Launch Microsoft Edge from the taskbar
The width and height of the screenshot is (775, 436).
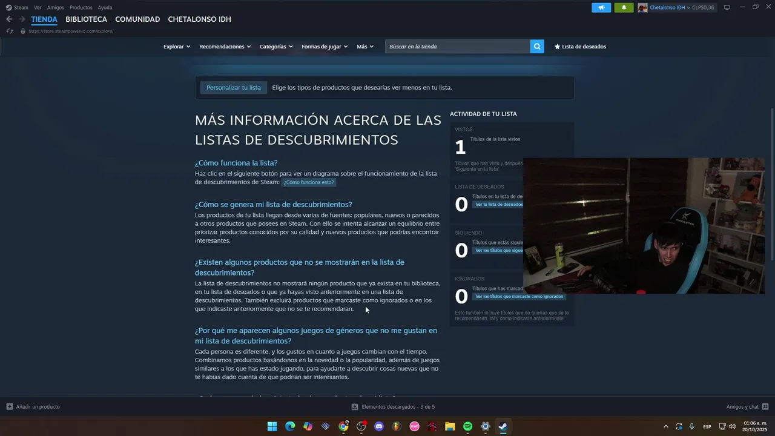pos(290,426)
